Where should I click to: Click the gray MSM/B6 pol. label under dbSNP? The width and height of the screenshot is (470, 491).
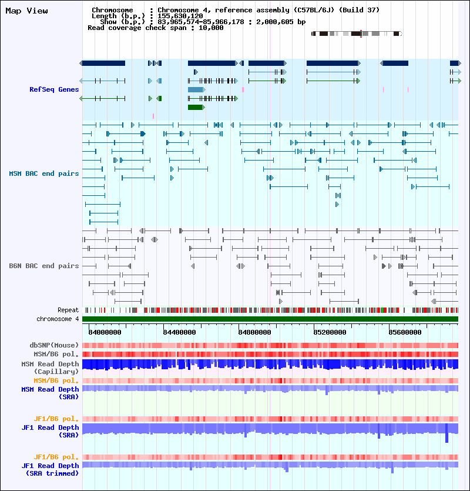pyautogui.click(x=56, y=354)
